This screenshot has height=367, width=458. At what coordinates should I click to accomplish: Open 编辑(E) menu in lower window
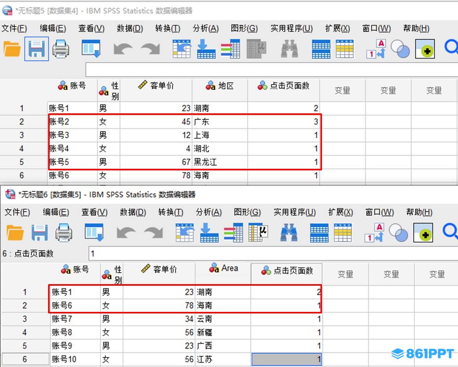(x=56, y=212)
